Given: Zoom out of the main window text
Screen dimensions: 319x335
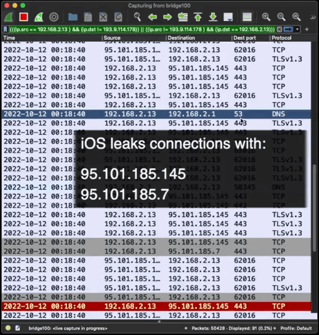Looking at the screenshot, I should coord(281,17).
